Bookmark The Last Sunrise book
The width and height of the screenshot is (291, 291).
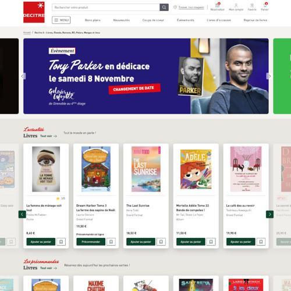(x=161, y=242)
